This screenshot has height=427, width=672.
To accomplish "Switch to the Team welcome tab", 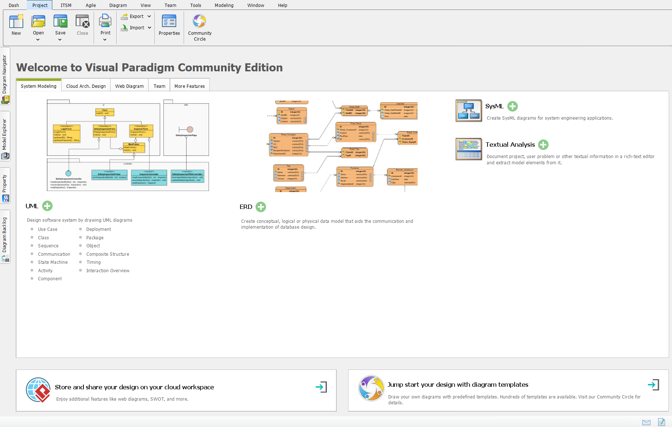I will (160, 86).
